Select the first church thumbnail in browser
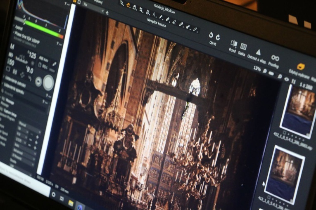 coord(297,106)
